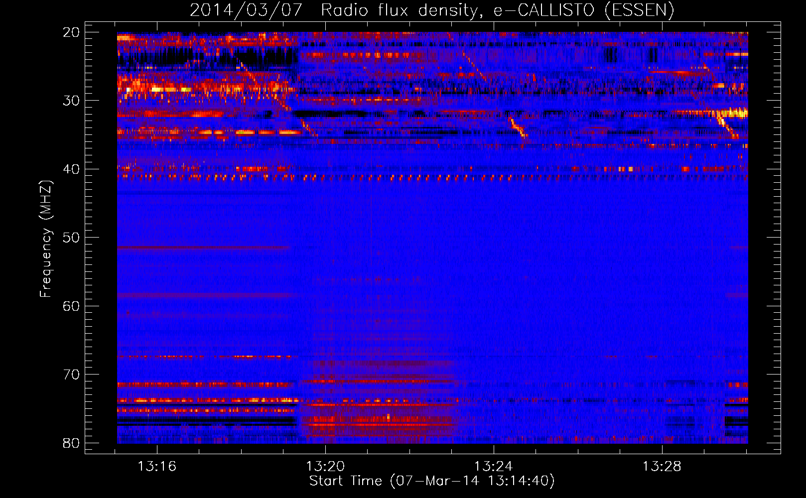Image resolution: width=806 pixels, height=498 pixels.
Task: Click the 20 frequency tick label
Action: tap(71, 32)
